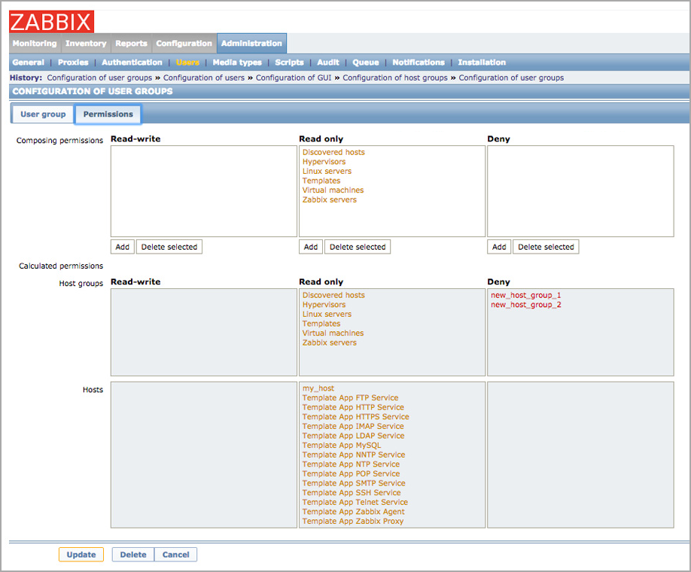This screenshot has width=691, height=572.
Task: Switch to the User group tab
Action: 42,114
